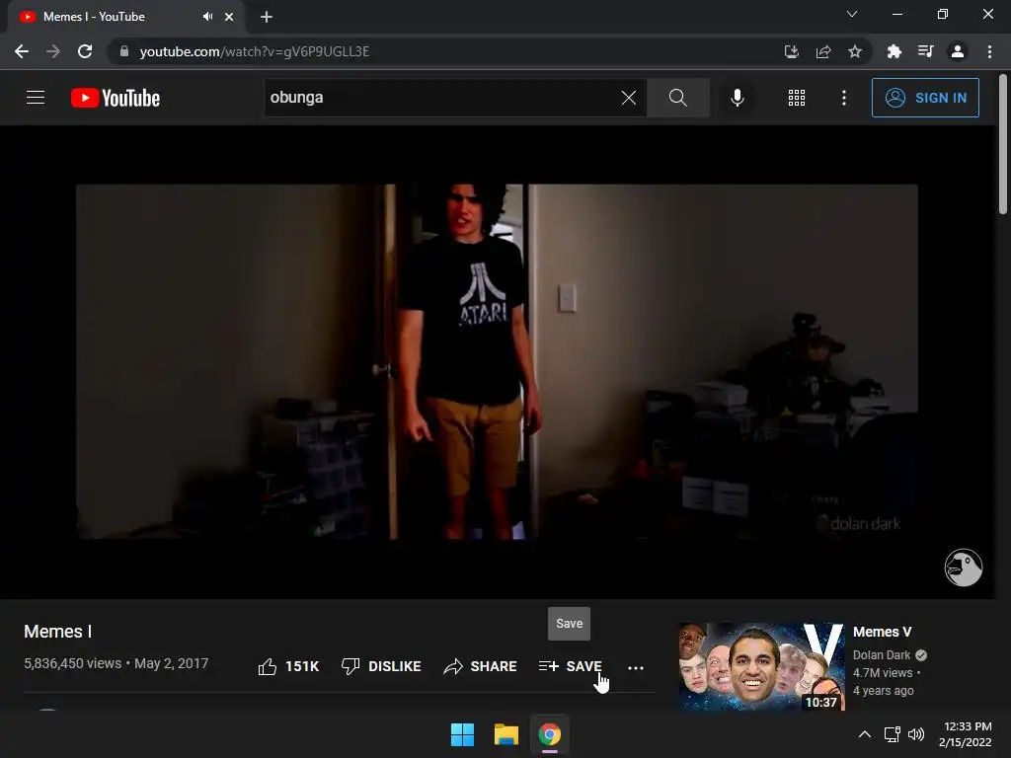Image resolution: width=1011 pixels, height=758 pixels.
Task: Share this page from address bar
Action: 823,51
